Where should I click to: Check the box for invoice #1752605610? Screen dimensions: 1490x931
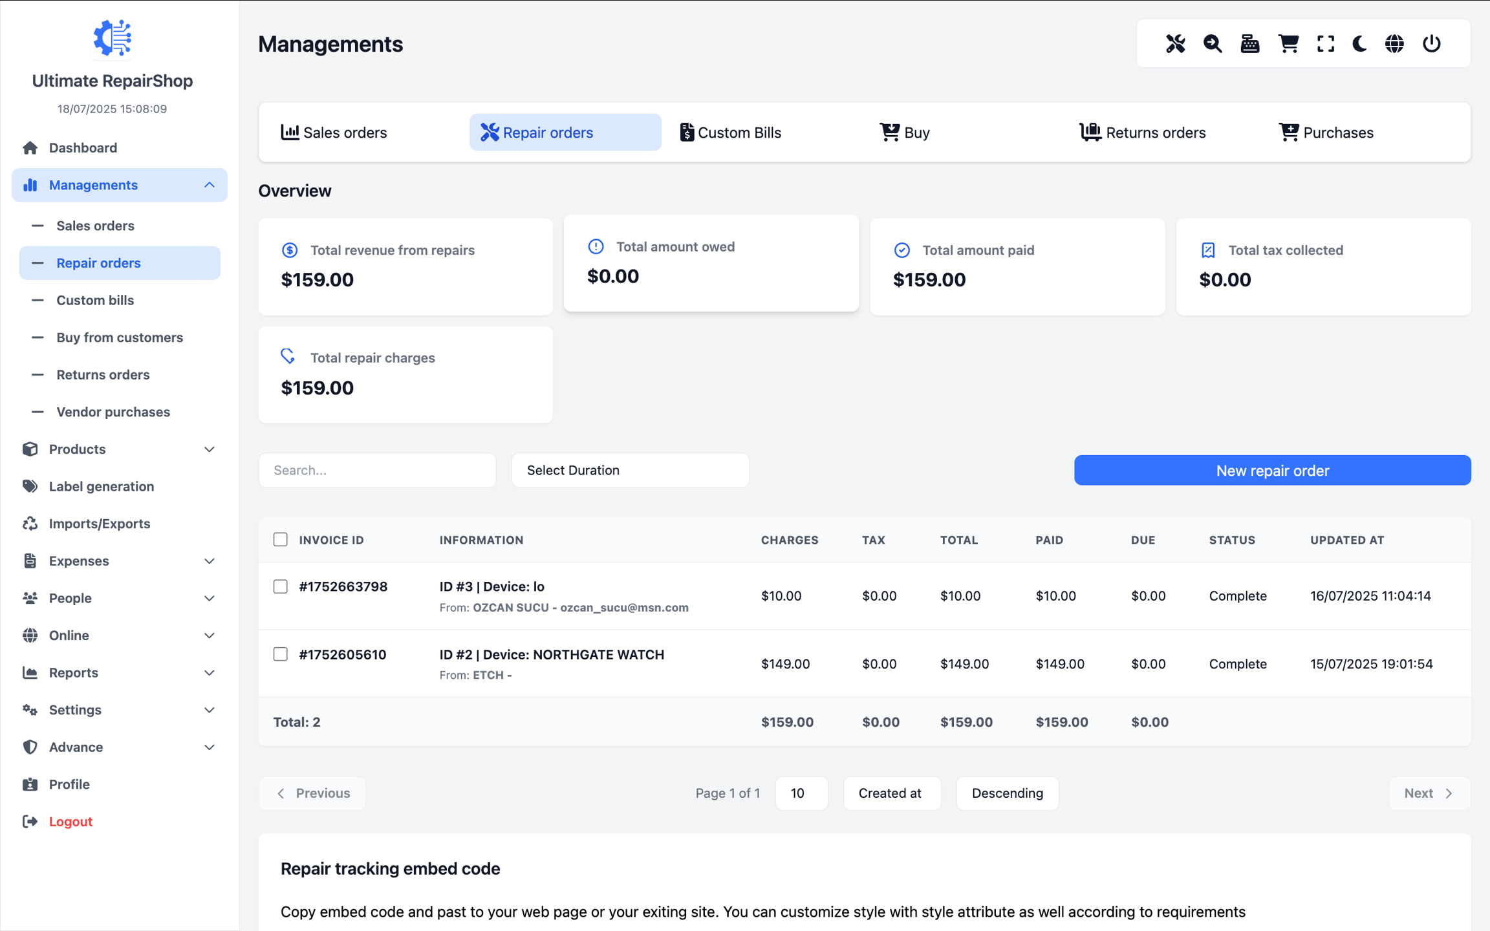click(x=280, y=654)
